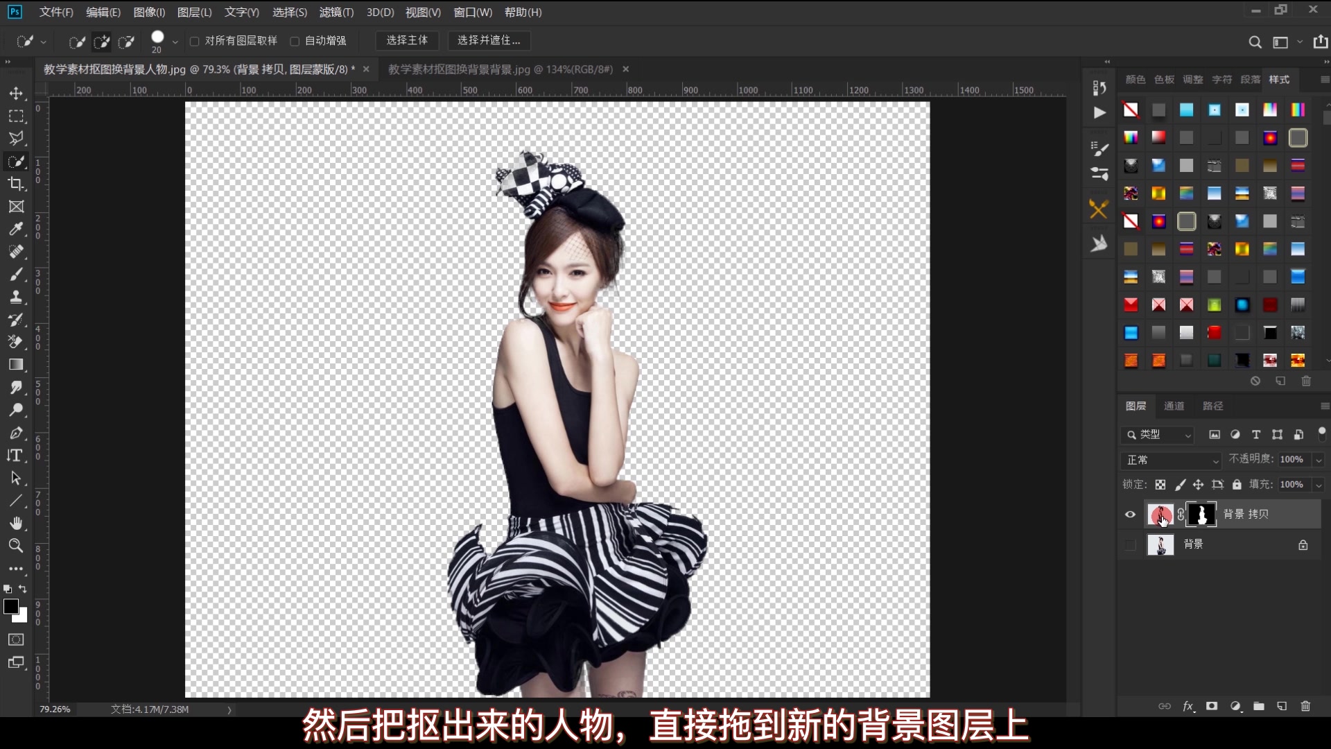Toggle lock image pixels brush icon

point(1179,485)
